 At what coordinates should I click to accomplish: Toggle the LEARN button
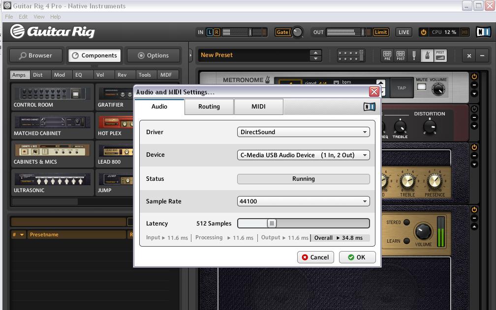pyautogui.click(x=407, y=241)
